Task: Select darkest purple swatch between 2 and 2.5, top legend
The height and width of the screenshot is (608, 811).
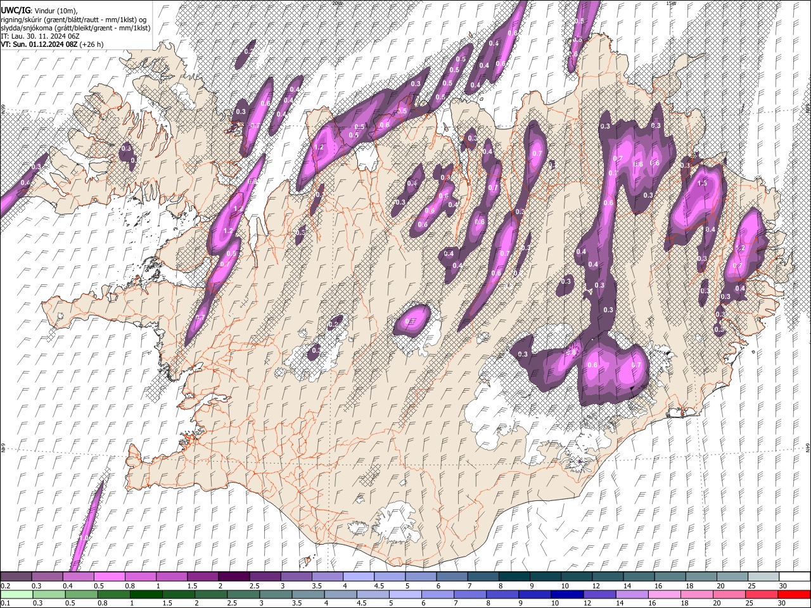Action: coord(234,577)
